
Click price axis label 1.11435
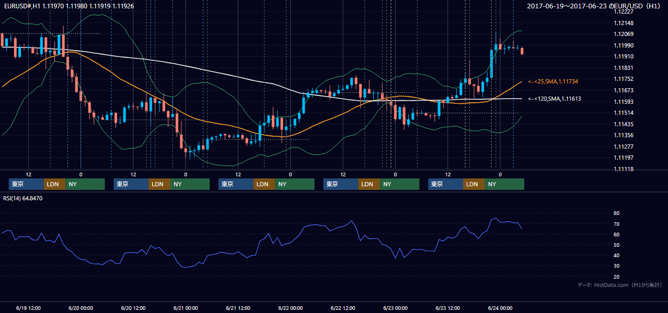tap(624, 124)
